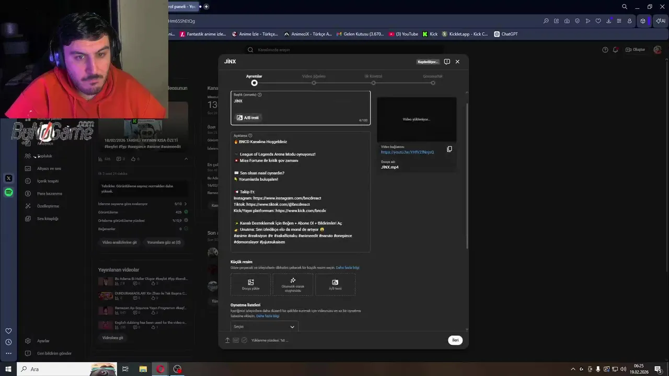
Task: Open Para kazanma in sidebar
Action: pyautogui.click(x=49, y=194)
